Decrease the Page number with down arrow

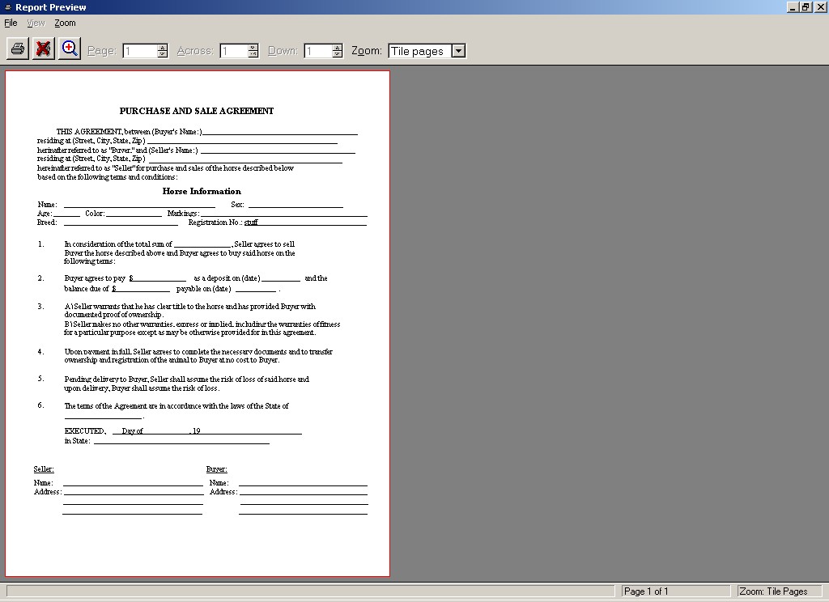point(163,54)
